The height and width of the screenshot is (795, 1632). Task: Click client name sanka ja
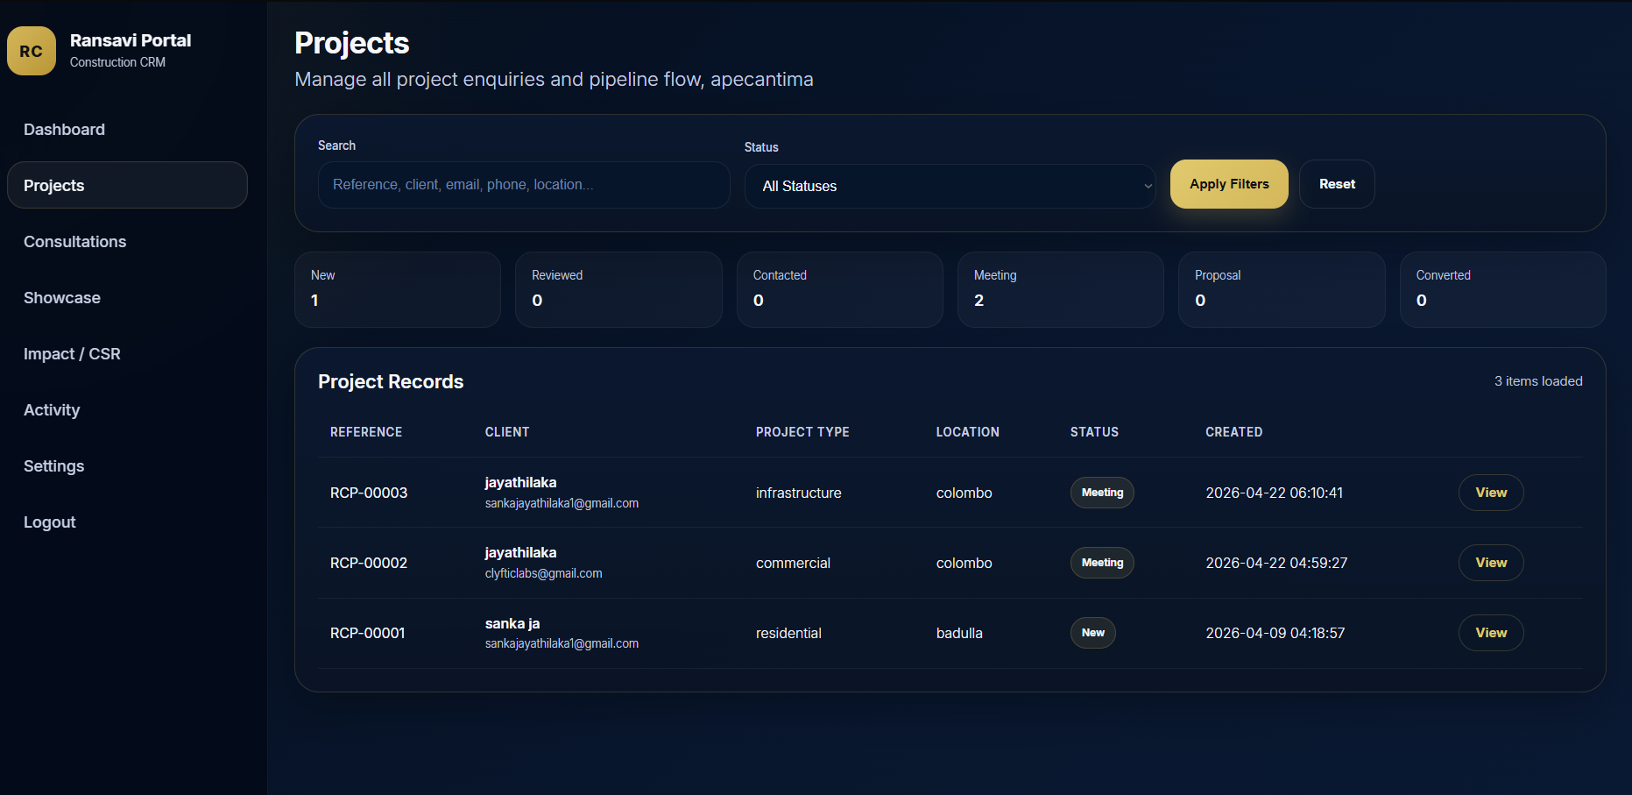coord(512,623)
